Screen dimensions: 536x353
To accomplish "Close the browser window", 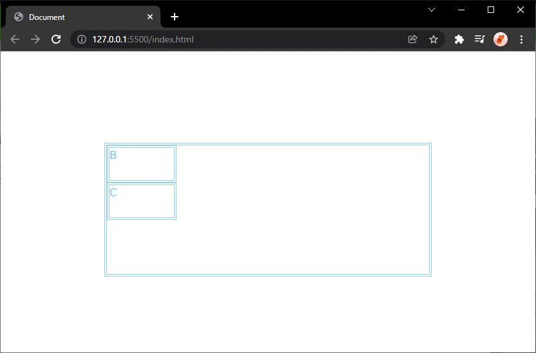I will 521,10.
